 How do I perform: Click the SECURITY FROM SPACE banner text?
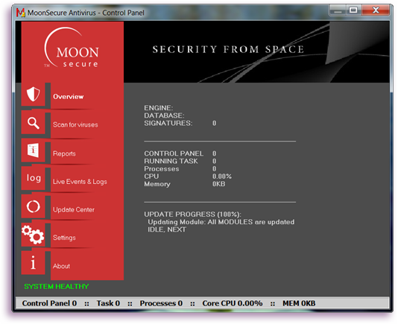[x=228, y=49]
